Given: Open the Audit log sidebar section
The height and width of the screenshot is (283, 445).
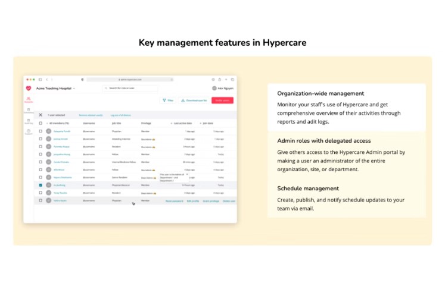Looking at the screenshot, I should click(29, 121).
